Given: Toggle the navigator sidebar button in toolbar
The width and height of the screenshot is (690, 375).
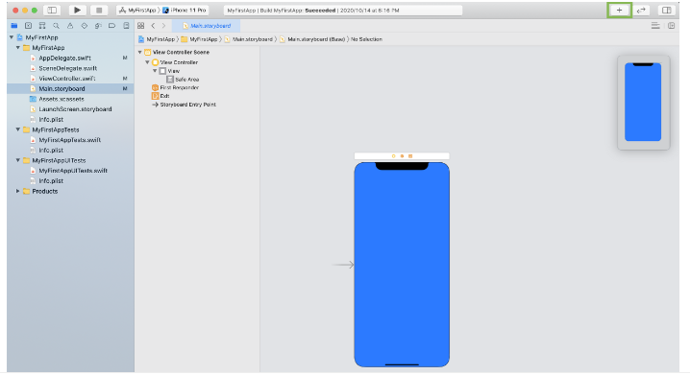Looking at the screenshot, I should [52, 11].
